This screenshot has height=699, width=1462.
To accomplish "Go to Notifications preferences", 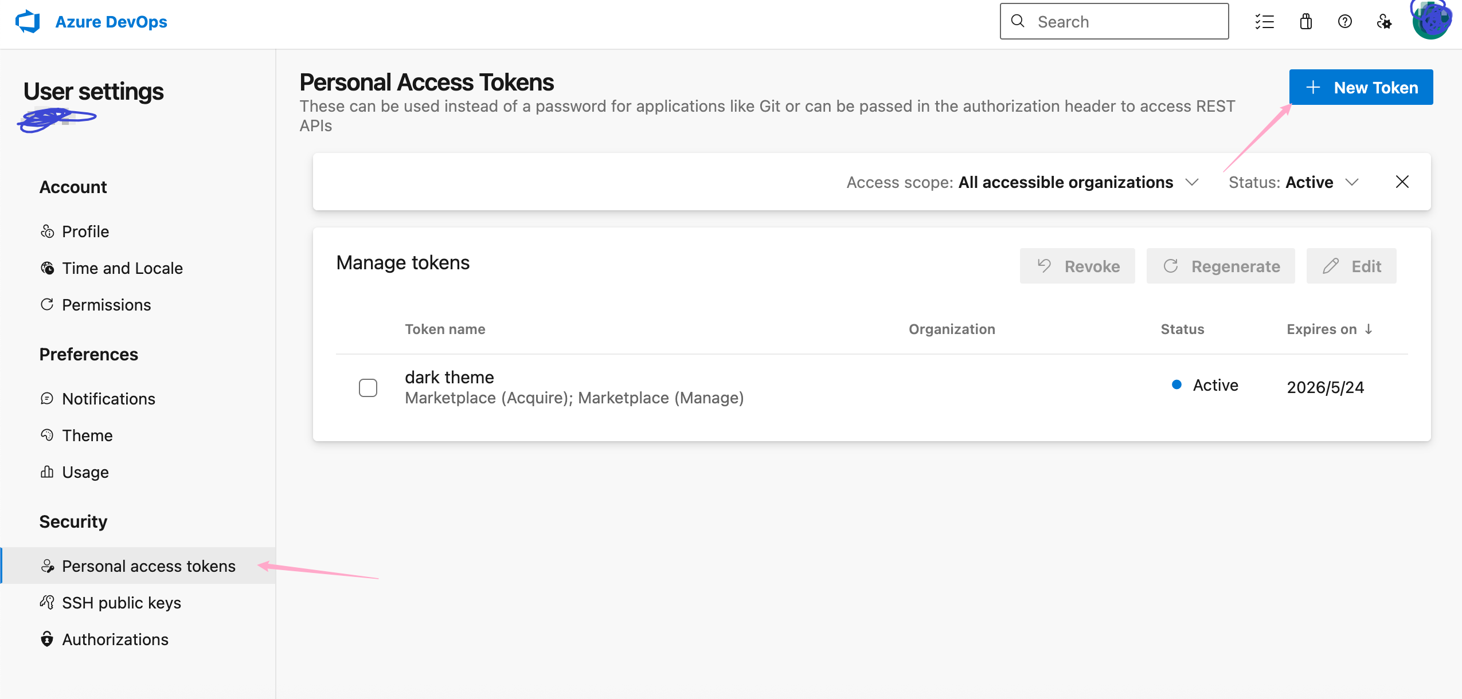I will [x=108, y=399].
